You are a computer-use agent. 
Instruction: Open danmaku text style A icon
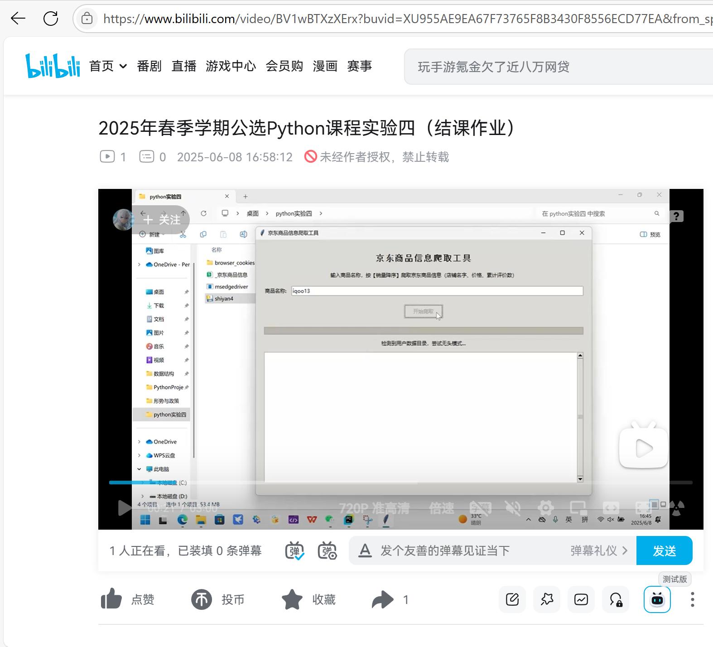[365, 550]
